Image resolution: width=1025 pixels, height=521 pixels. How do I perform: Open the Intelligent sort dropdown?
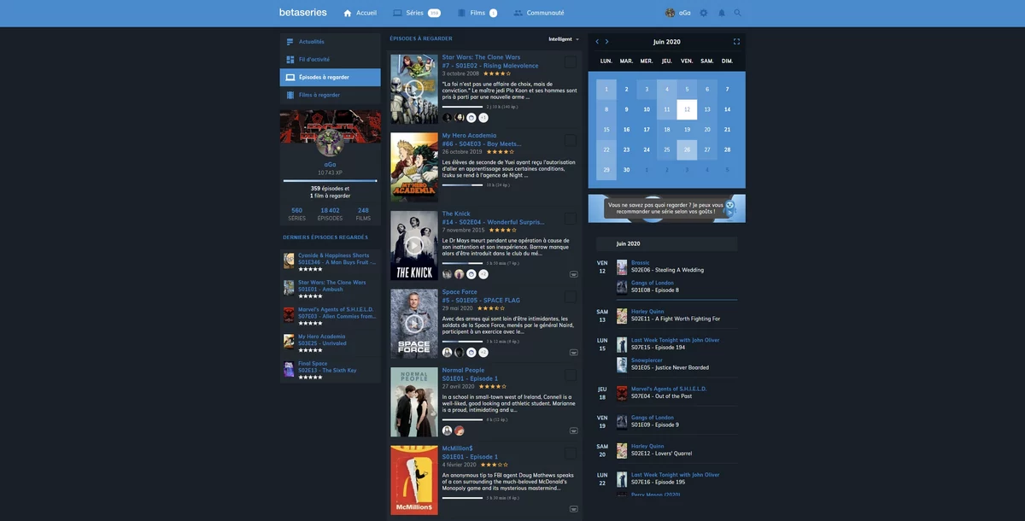[564, 39]
